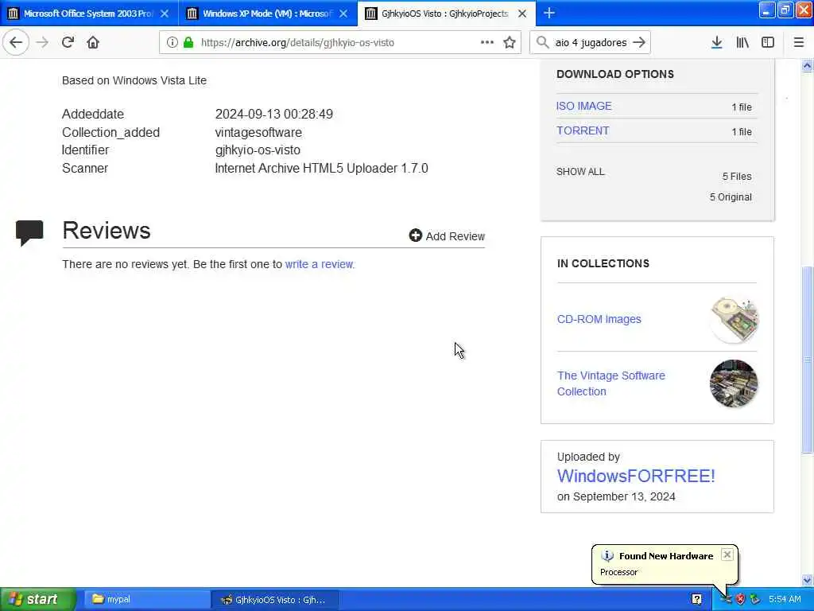Switch to the mypal taskbar folder
Screen dimensions: 814x611
point(146,599)
